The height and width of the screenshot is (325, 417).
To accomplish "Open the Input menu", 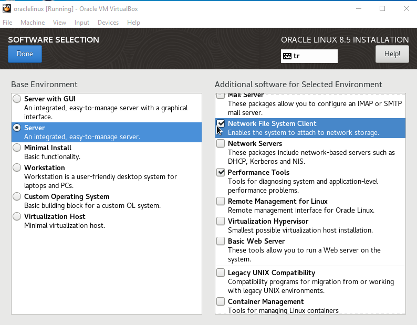I will click(82, 23).
